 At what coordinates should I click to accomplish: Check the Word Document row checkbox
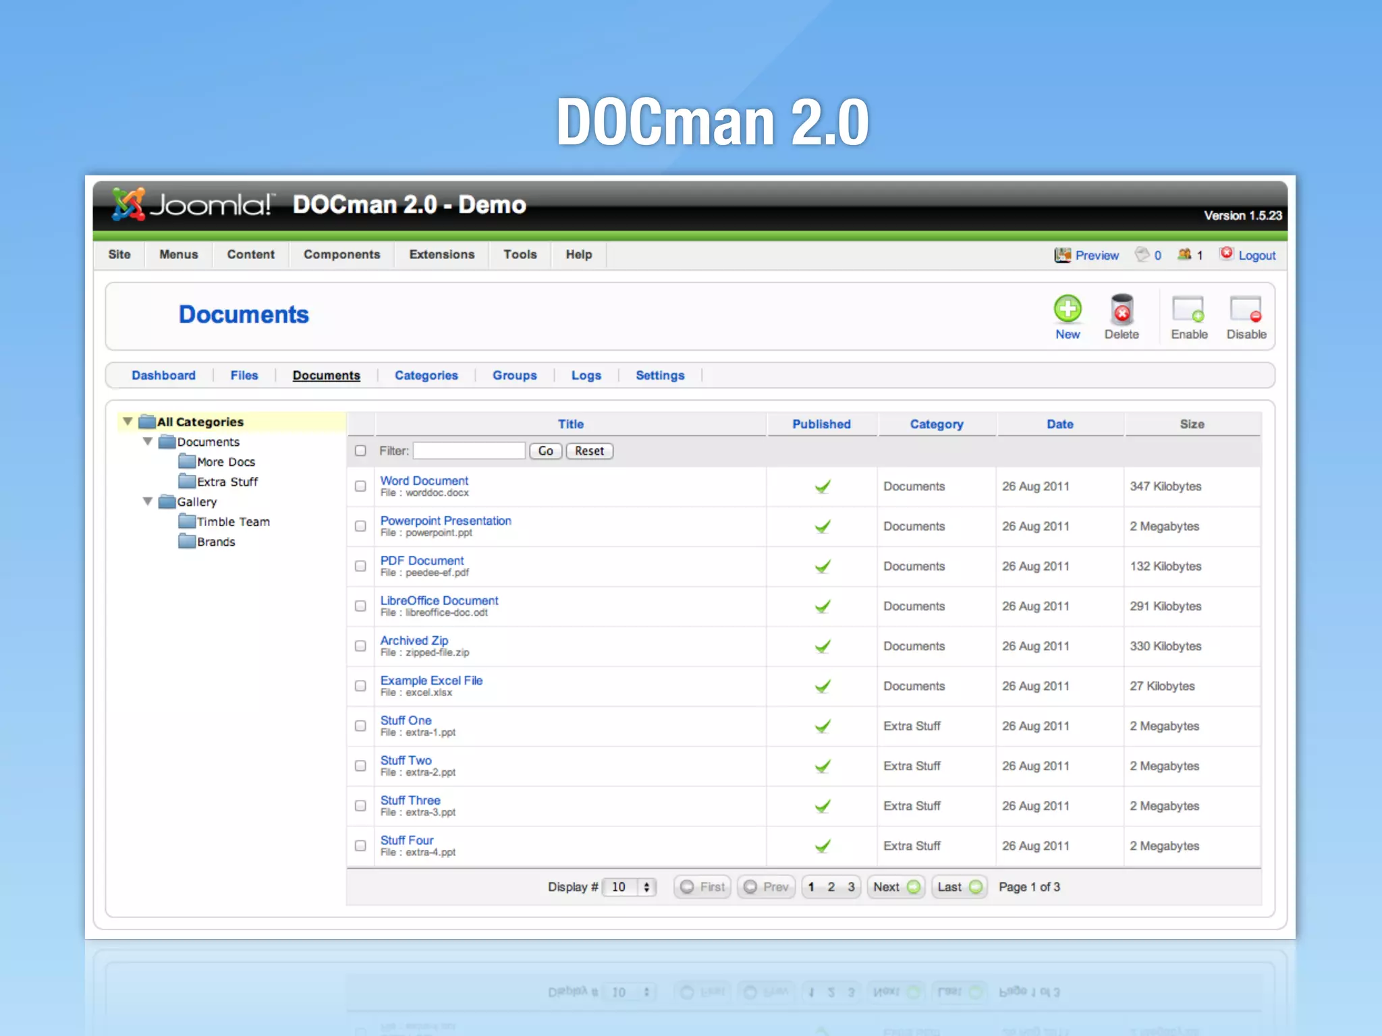pos(360,486)
